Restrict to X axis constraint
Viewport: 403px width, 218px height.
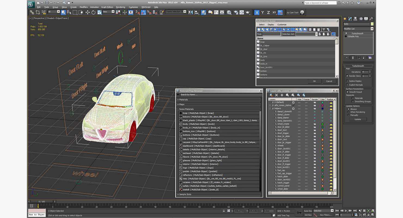[257, 13]
